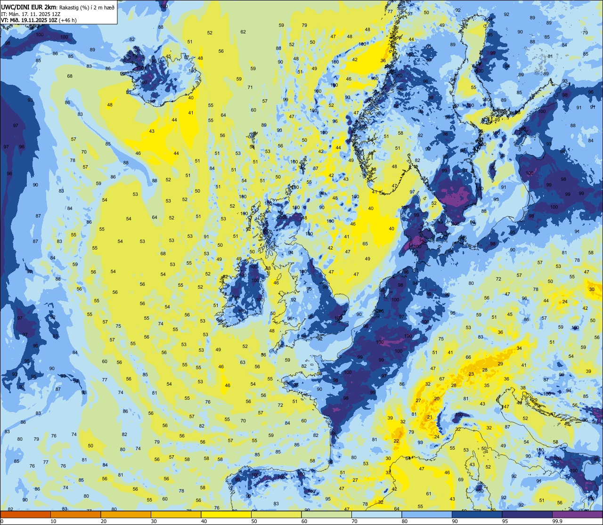
Task: Click the humidity value '22' on the map
Action: pyautogui.click(x=397, y=441)
